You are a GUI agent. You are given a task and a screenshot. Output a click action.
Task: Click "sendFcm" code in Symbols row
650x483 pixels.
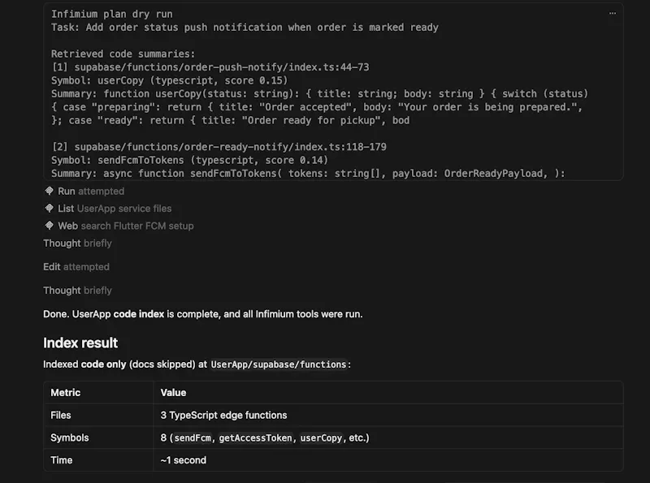193,438
